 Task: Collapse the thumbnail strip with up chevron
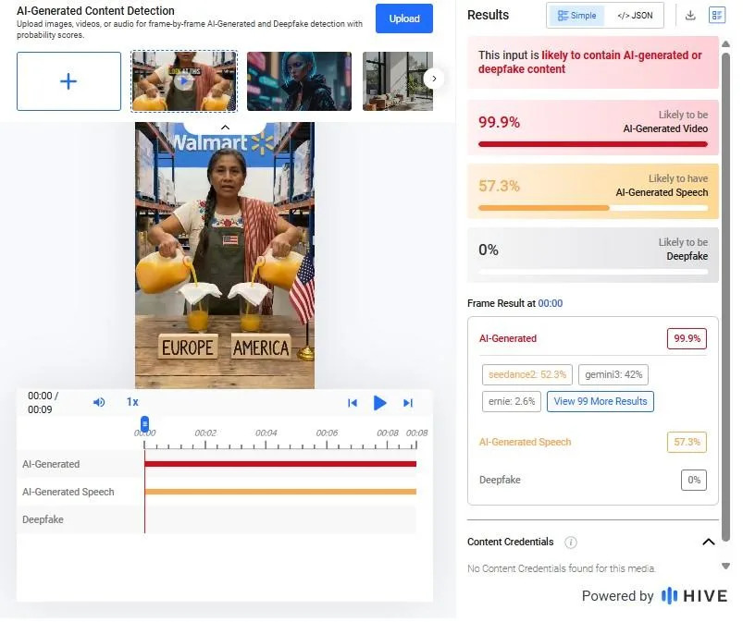tap(225, 128)
